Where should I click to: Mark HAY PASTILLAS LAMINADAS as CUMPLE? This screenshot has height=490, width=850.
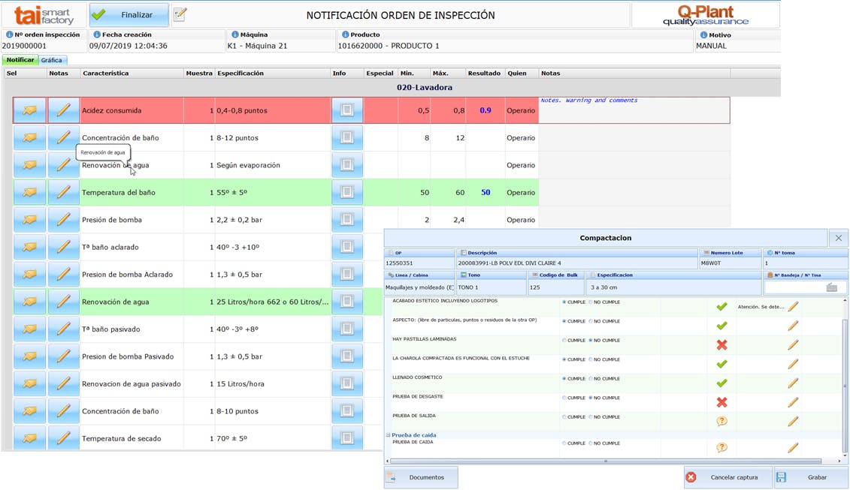point(564,341)
